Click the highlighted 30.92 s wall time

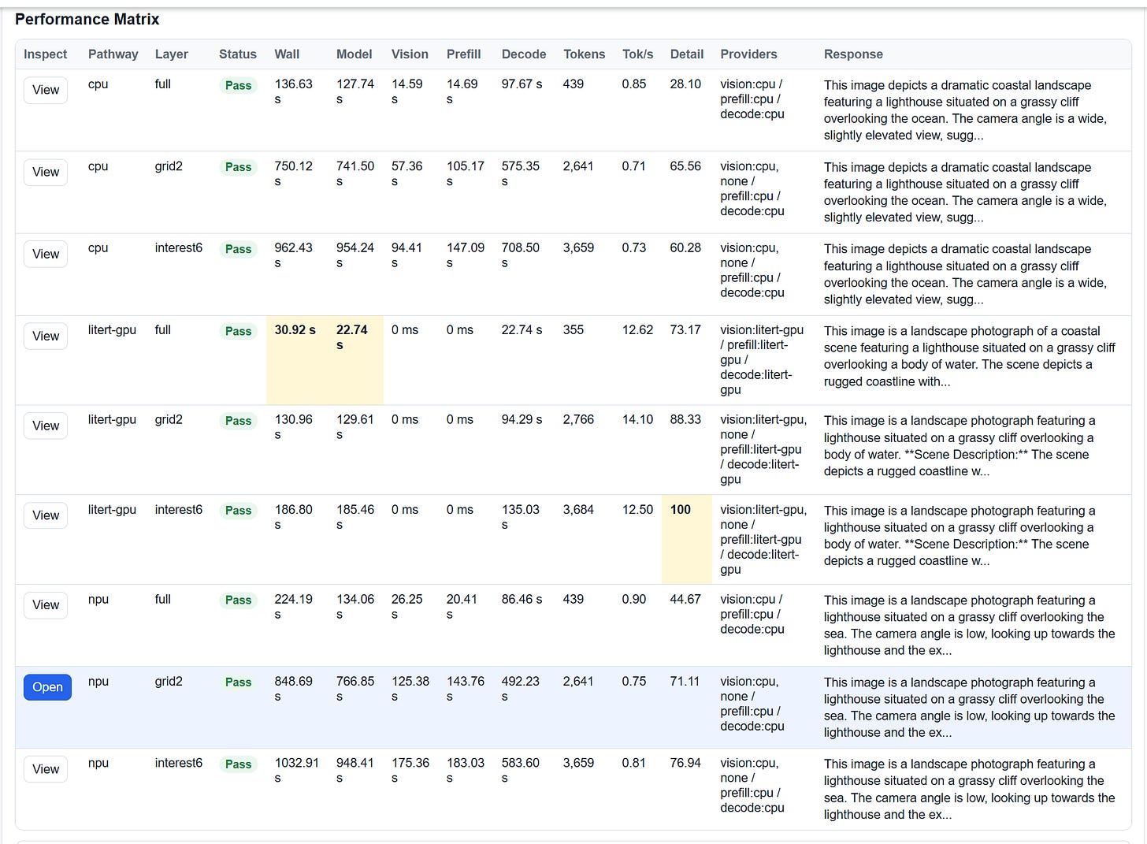pos(295,330)
